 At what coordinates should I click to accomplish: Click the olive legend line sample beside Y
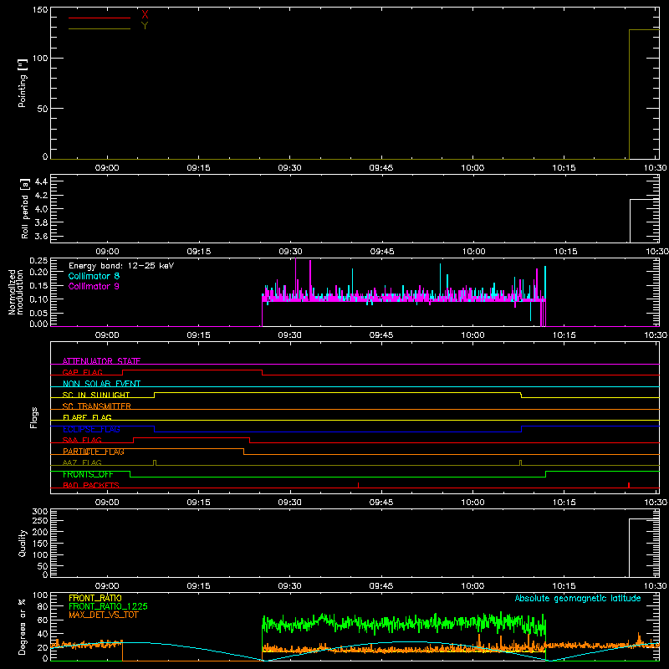pos(100,28)
